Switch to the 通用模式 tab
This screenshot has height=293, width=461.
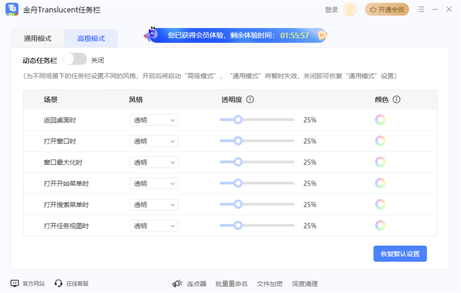pos(37,39)
